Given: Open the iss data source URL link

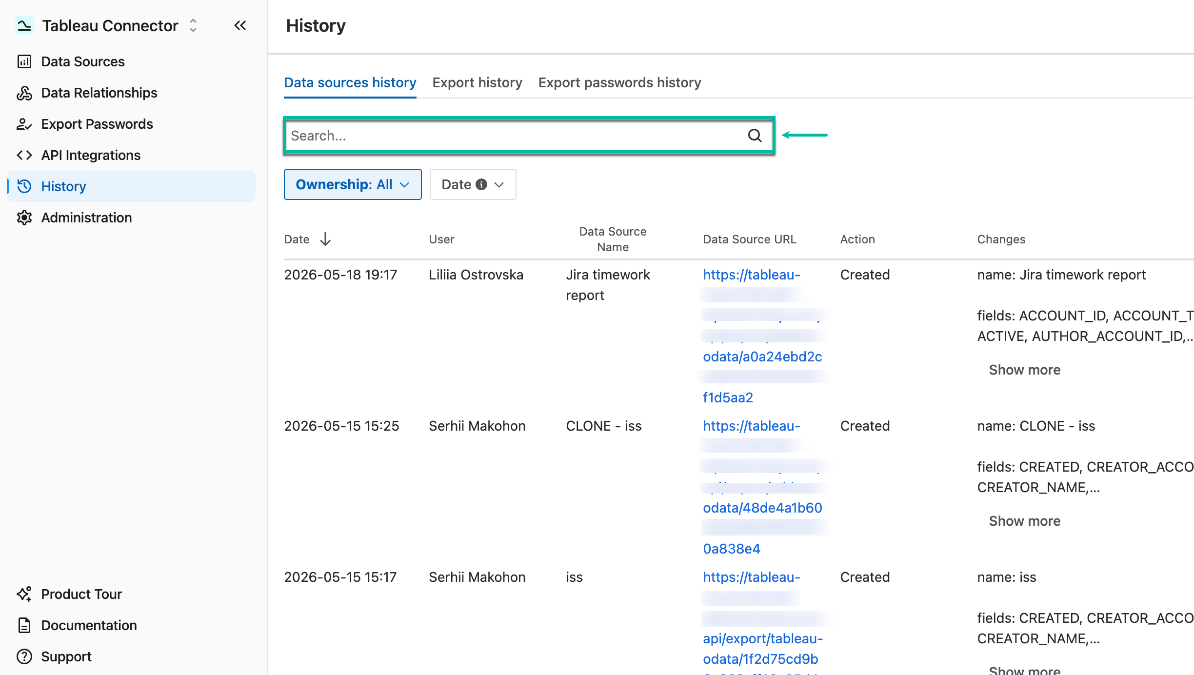Looking at the screenshot, I should tap(762, 622).
